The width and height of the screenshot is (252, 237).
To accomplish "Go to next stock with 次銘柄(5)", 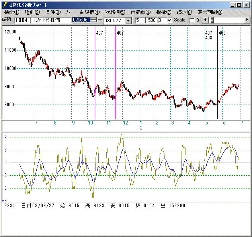I will click(x=115, y=12).
